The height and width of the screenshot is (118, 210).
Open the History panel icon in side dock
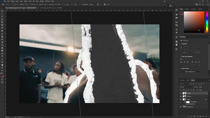177,10
